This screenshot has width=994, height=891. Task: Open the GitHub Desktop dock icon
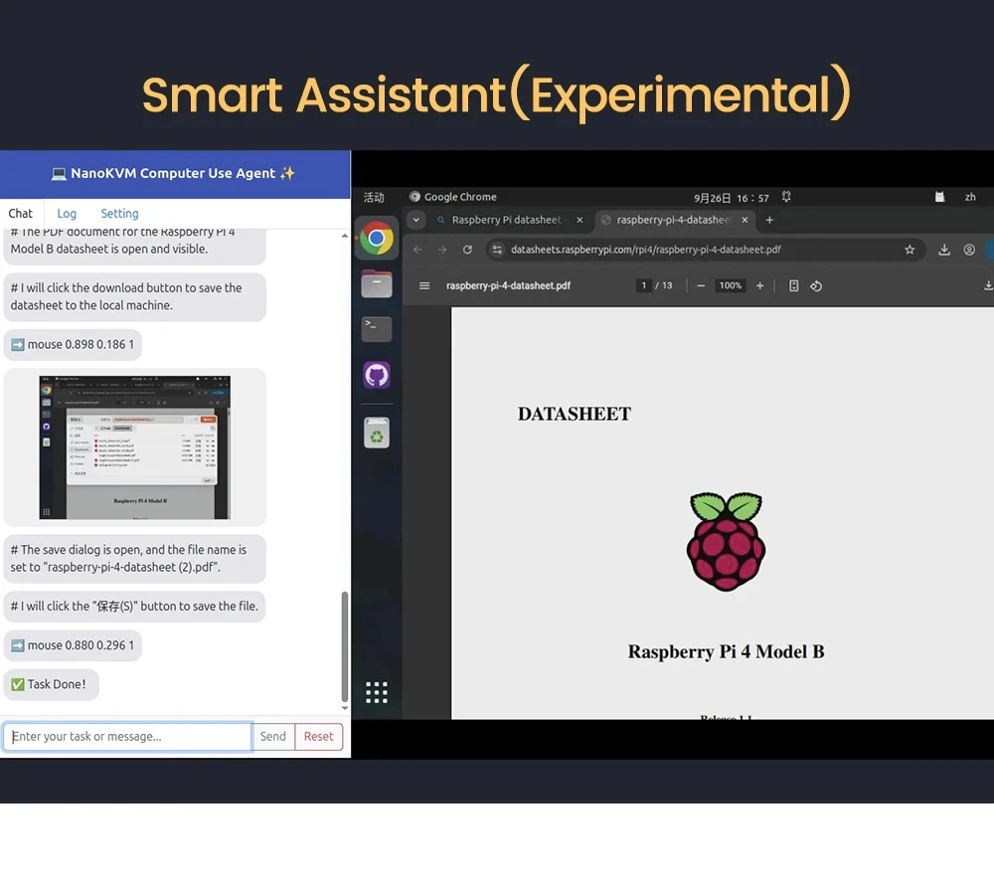coord(377,375)
